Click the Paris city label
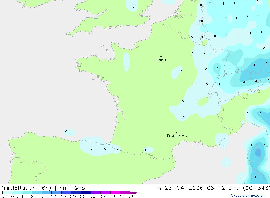Screen dimensions: 270x198 pyautogui.click(x=161, y=60)
